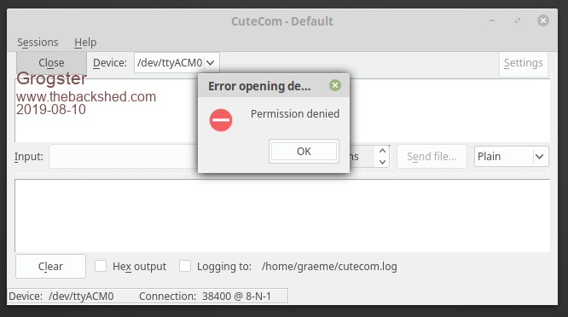This screenshot has height=317, width=568.
Task: Maximize the CuteCom window
Action: pos(518,20)
